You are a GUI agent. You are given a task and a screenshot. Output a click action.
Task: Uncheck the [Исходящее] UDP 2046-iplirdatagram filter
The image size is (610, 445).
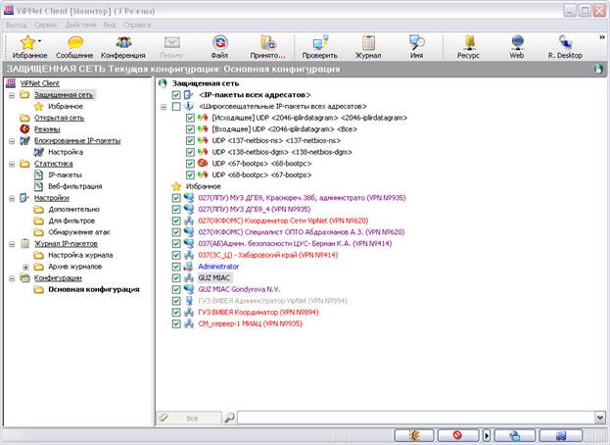pyautogui.click(x=190, y=118)
